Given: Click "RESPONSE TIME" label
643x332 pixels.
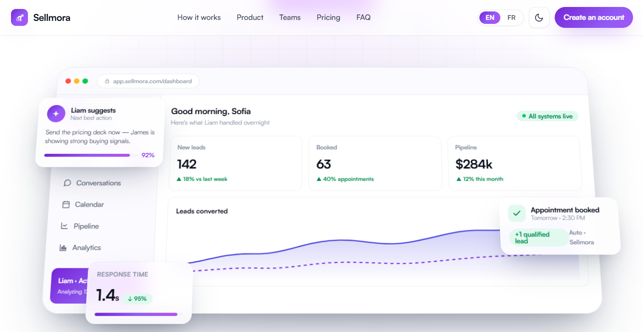Looking at the screenshot, I should (x=122, y=274).
